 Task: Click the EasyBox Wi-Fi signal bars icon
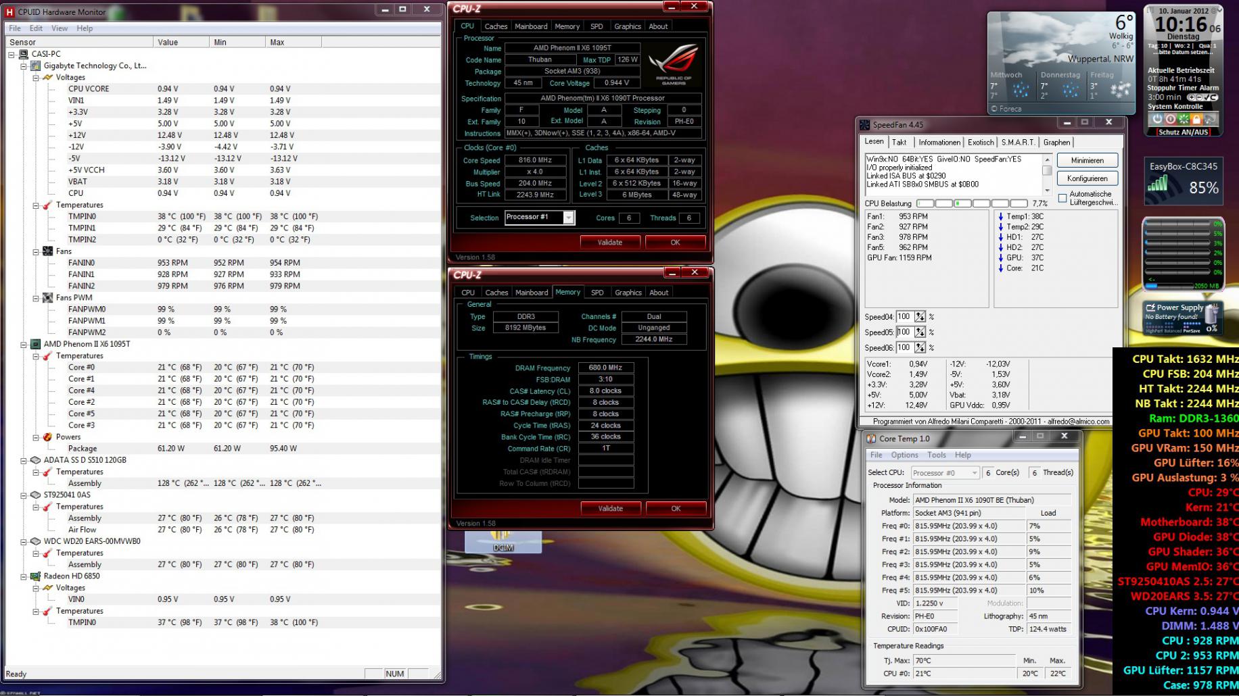point(1158,183)
